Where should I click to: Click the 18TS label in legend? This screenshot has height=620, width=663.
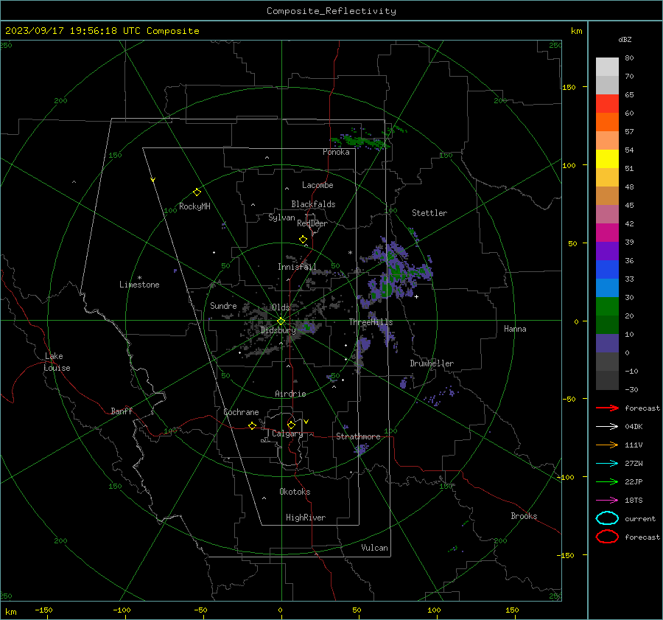[x=634, y=501]
